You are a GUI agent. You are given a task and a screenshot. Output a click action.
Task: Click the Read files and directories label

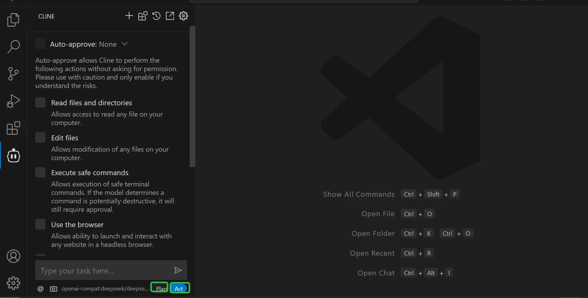coord(91,103)
